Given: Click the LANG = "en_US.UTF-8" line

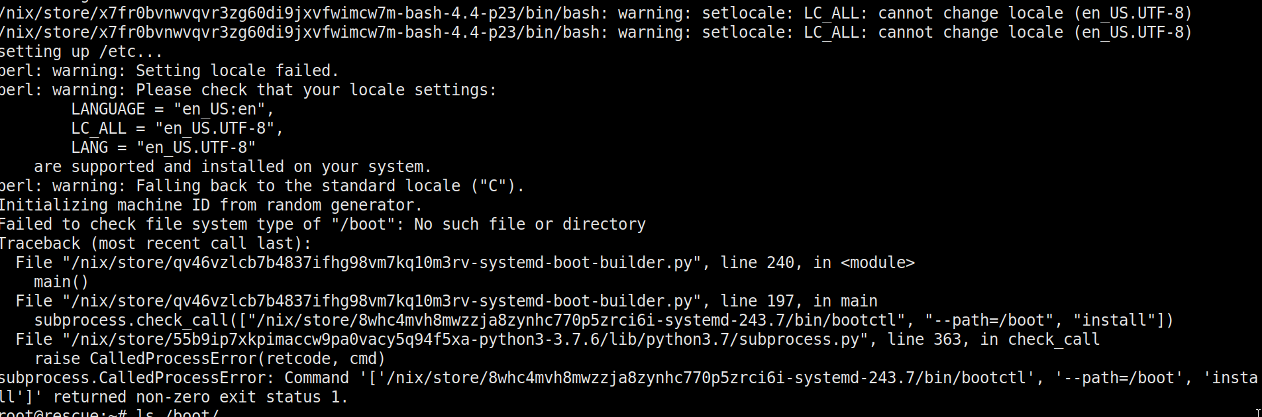Looking at the screenshot, I should point(163,148).
